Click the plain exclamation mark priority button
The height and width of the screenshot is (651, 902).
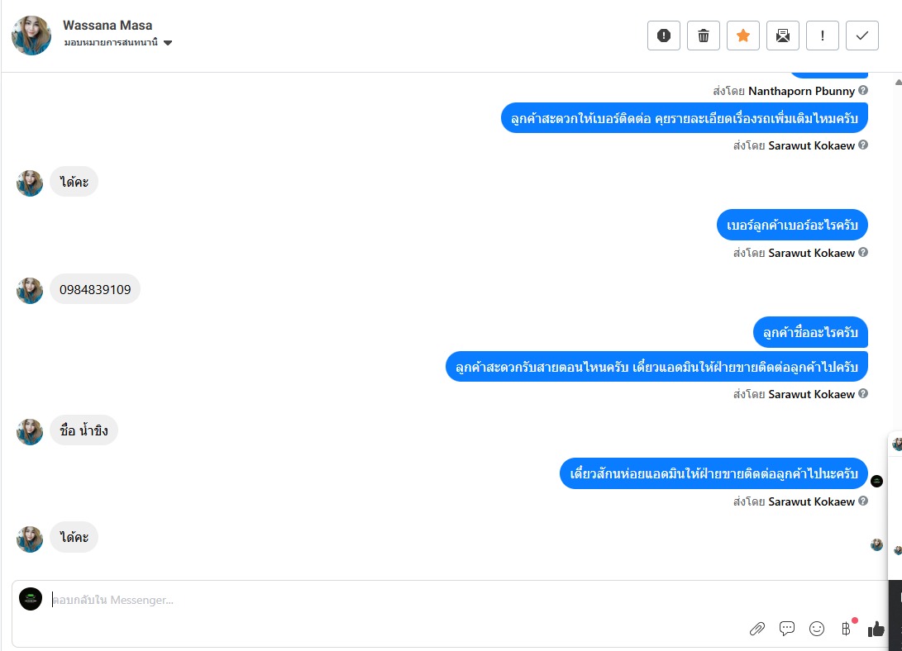(x=823, y=36)
